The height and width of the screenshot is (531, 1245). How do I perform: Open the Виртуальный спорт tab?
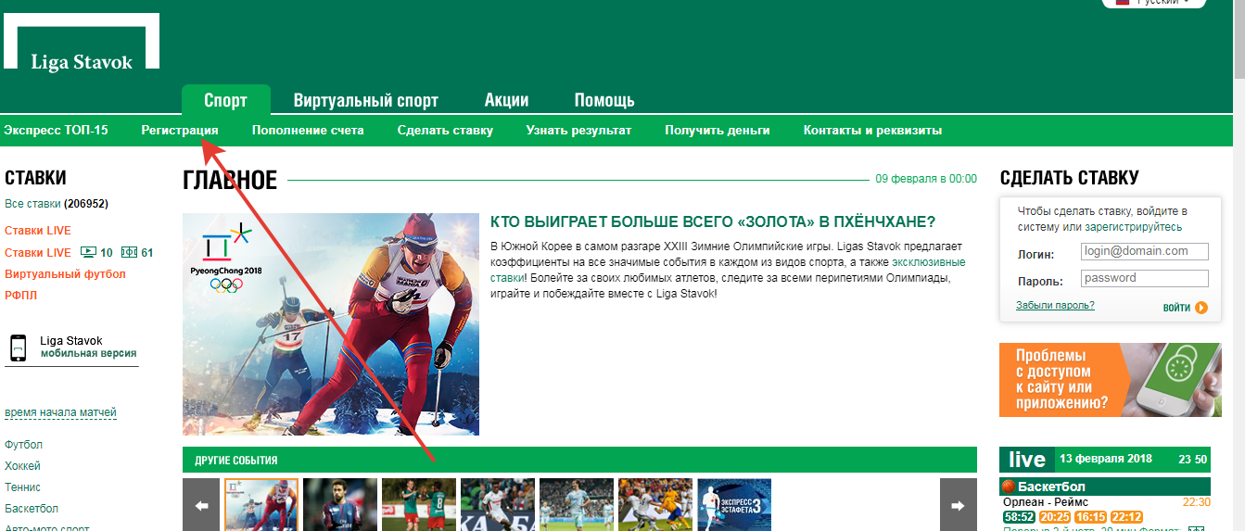point(365,101)
